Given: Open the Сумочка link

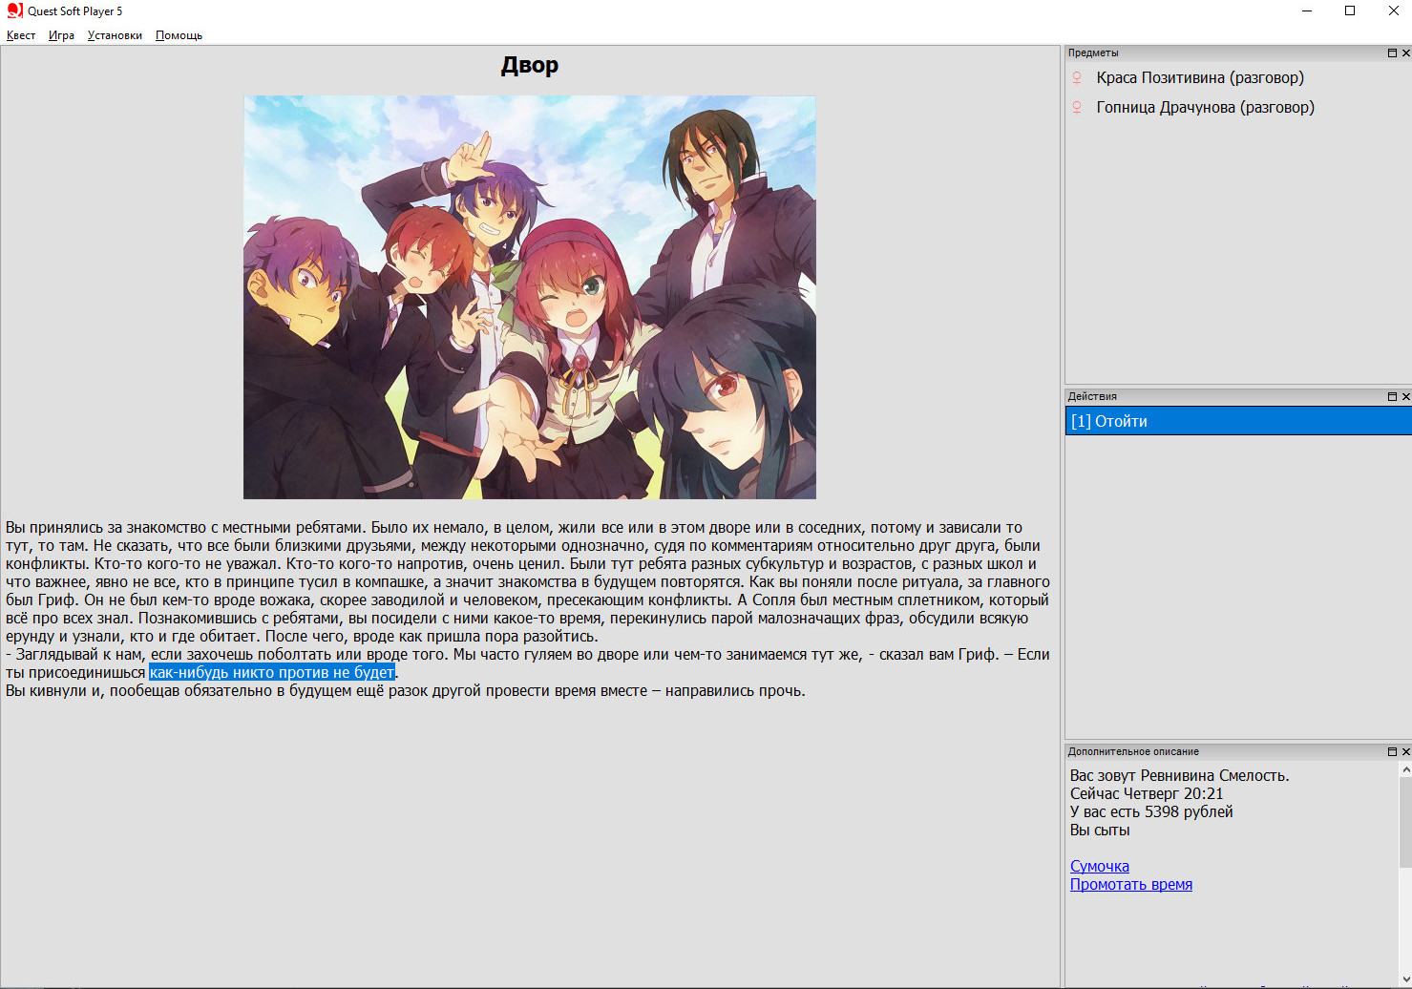Looking at the screenshot, I should 1100,867.
